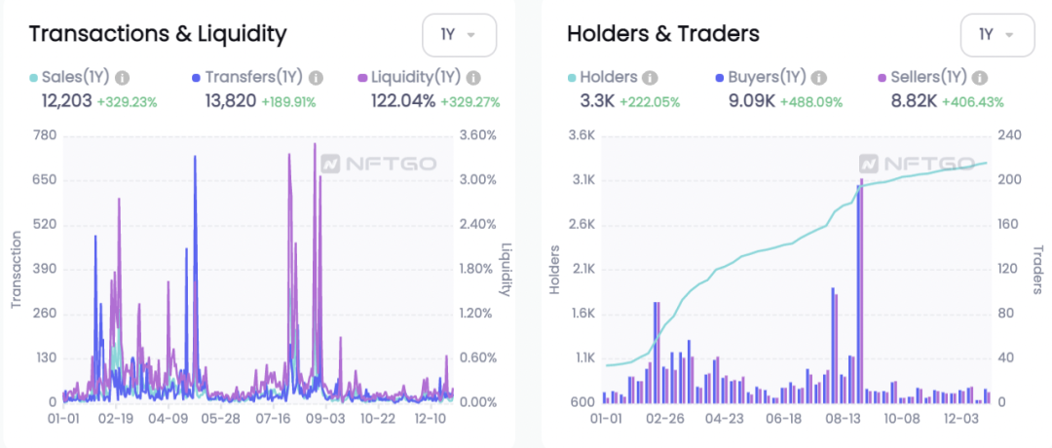This screenshot has height=448, width=1052.
Task: Click the tallest trader bar near 08-13
Action: coord(859,292)
